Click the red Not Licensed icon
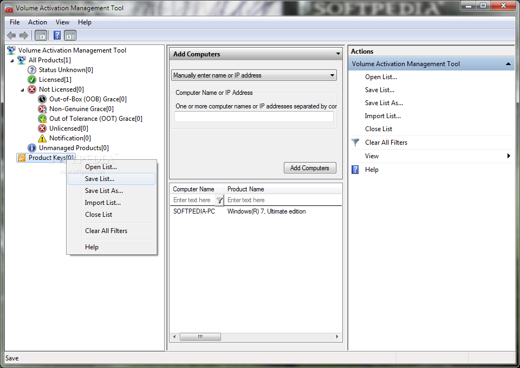 pos(32,89)
